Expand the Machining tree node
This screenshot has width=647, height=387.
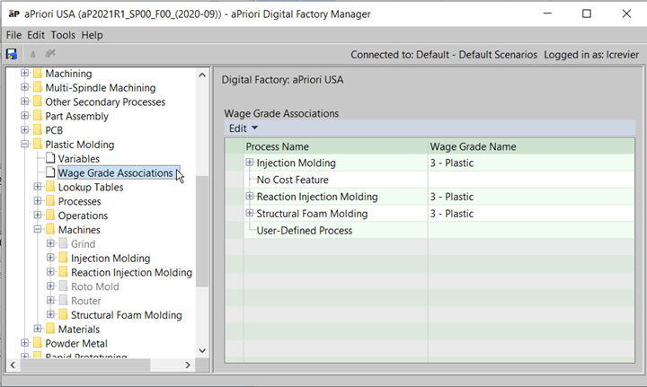25,73
